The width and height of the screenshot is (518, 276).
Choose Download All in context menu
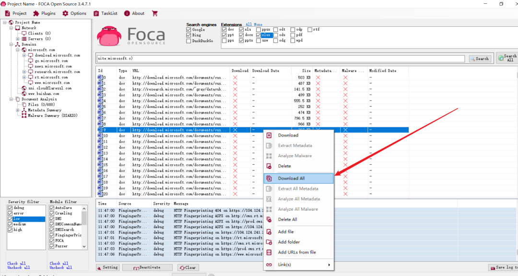pos(299,178)
